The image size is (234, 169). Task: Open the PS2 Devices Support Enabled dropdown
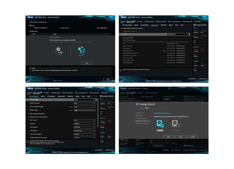pos(84,134)
